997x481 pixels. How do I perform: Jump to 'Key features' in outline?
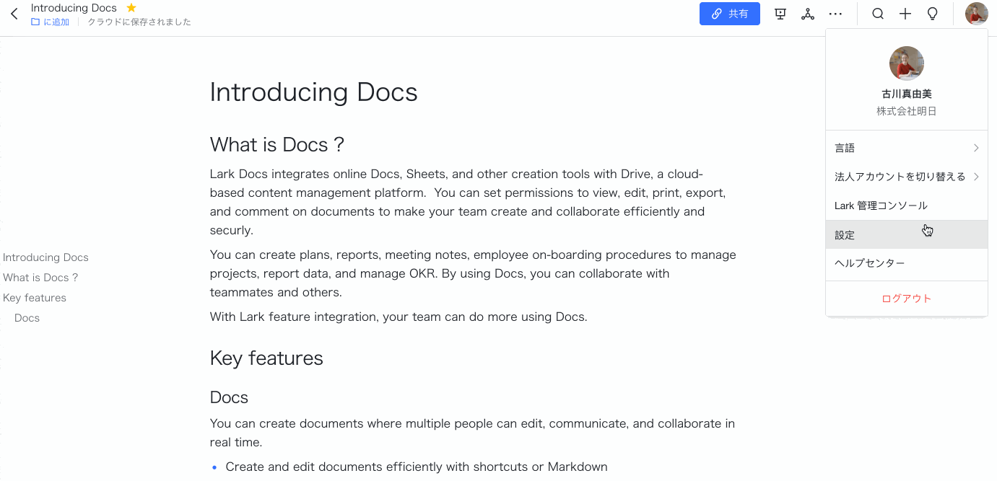(x=35, y=298)
